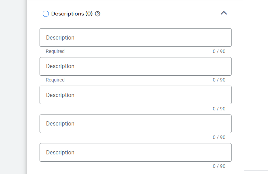Focus the fourth Description input field
Image resolution: width=268 pixels, height=174 pixels.
click(x=135, y=124)
